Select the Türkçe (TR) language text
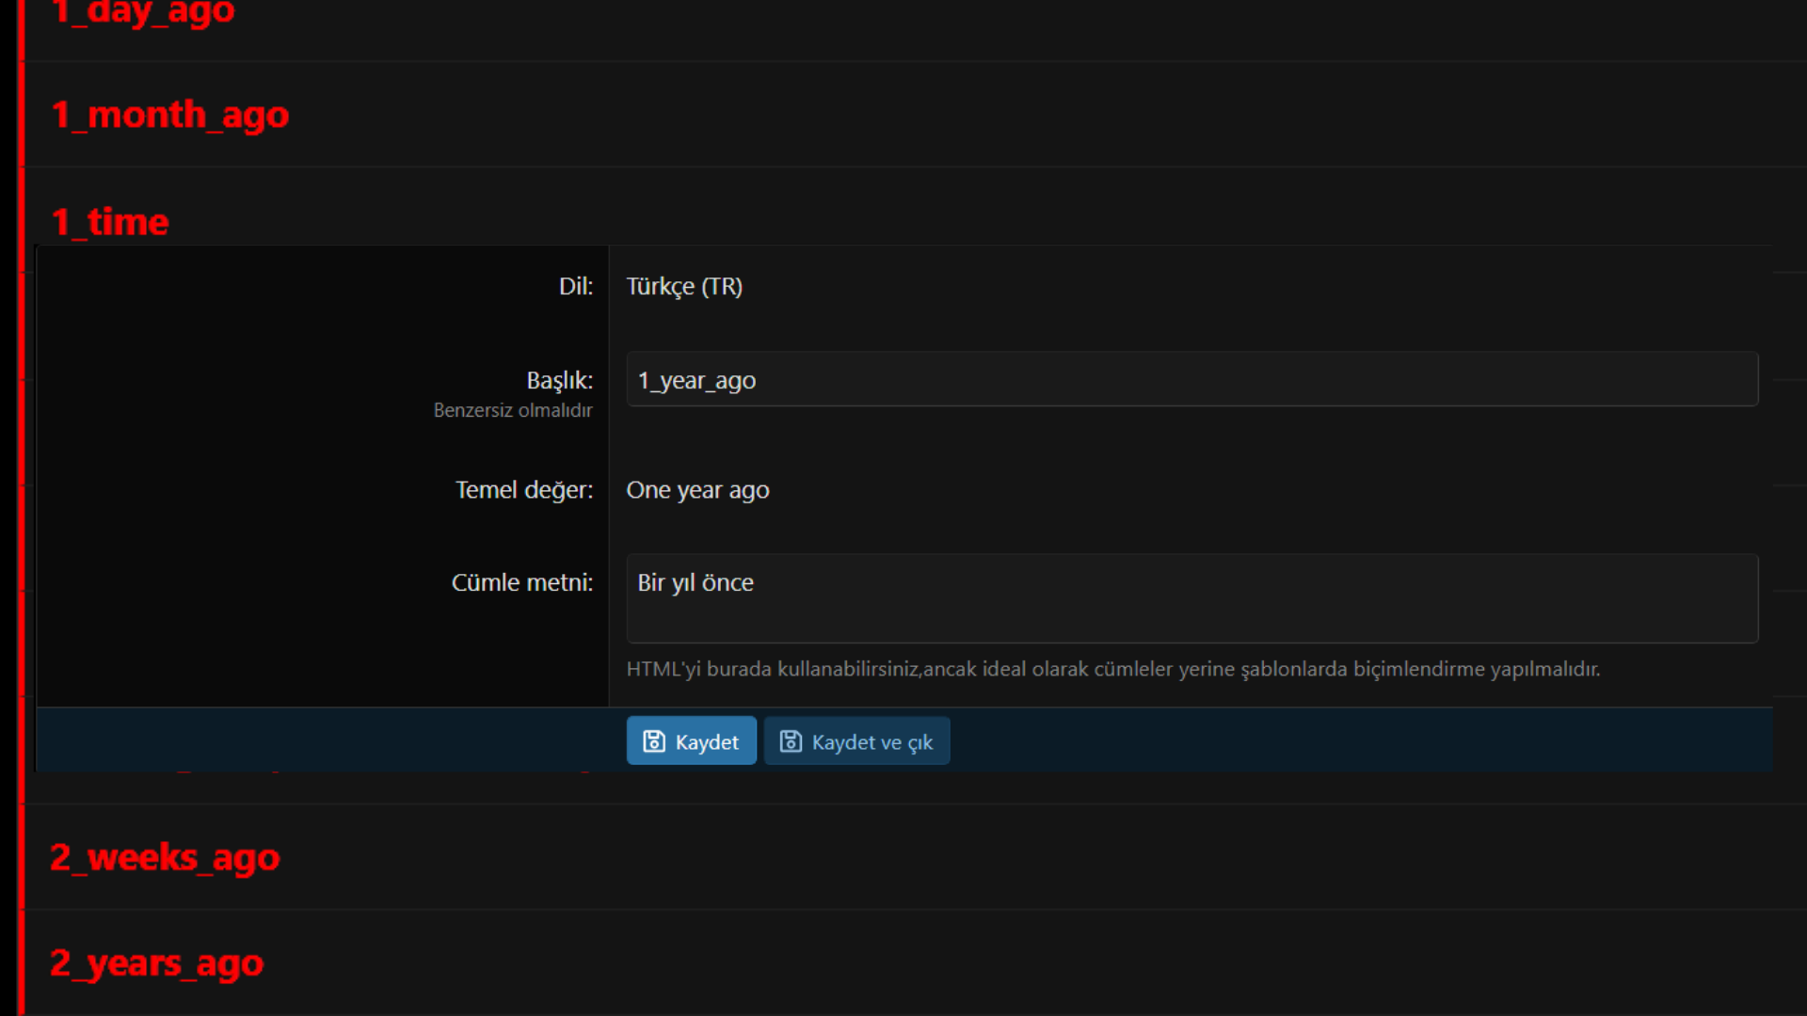 click(684, 286)
